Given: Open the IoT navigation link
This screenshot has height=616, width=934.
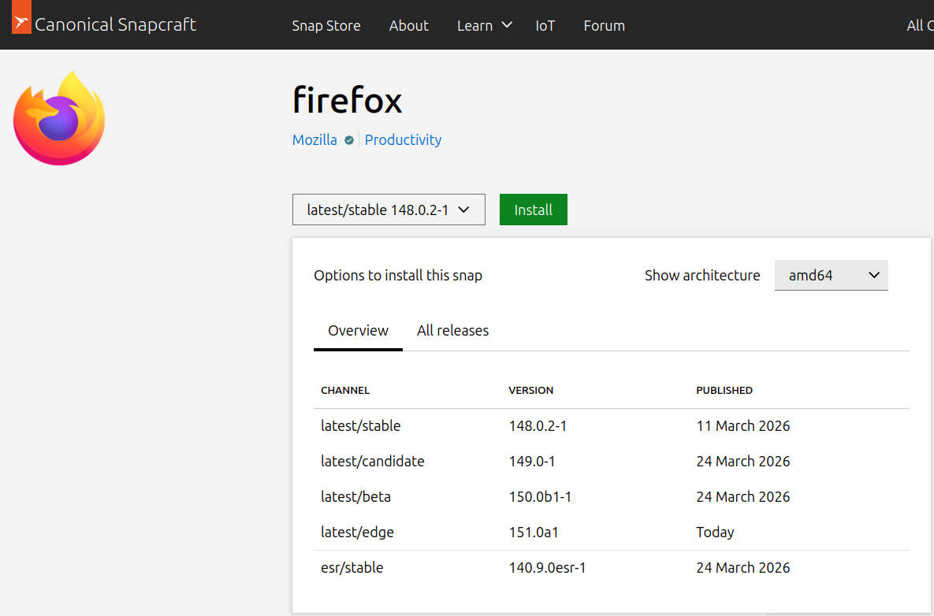Looking at the screenshot, I should pos(545,25).
